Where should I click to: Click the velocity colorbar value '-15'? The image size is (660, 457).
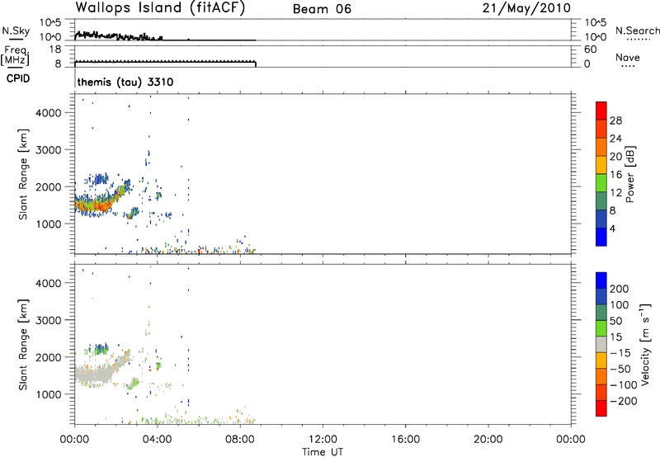click(x=620, y=353)
